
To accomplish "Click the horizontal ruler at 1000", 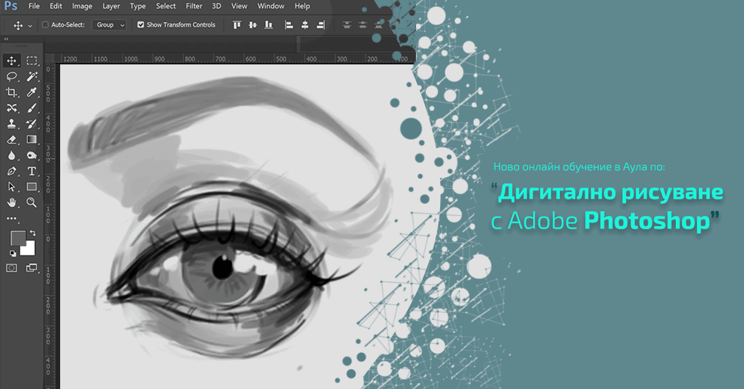I will (x=130, y=58).
